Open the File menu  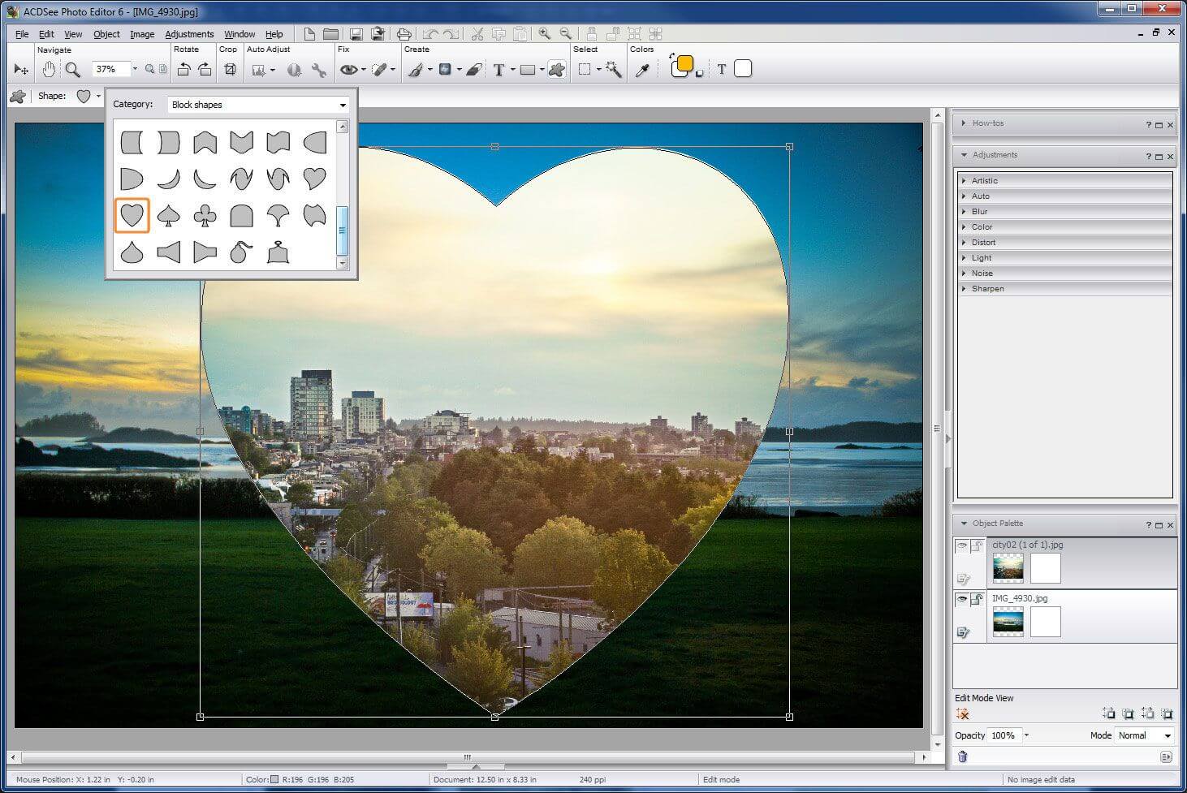[x=22, y=34]
